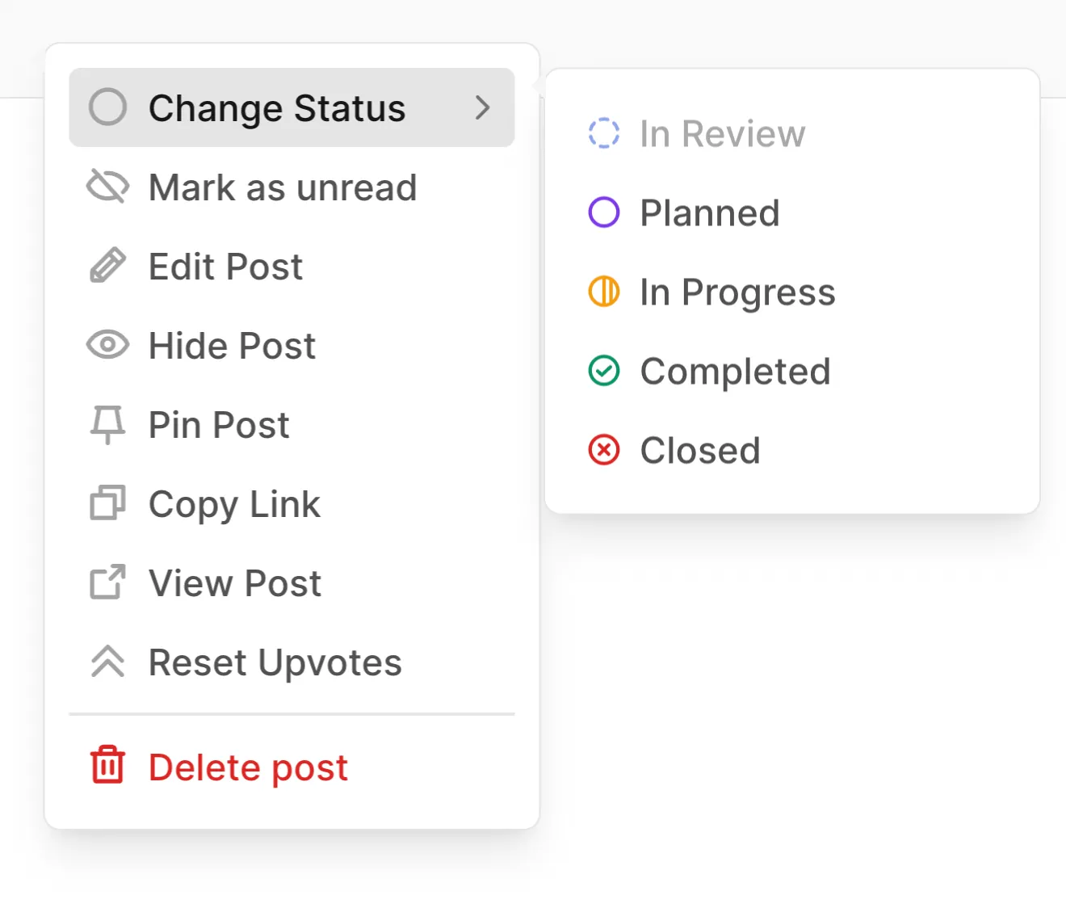Viewport: 1066px width, 908px height.
Task: Choose Mark as unread from the menu
Action: (x=282, y=187)
